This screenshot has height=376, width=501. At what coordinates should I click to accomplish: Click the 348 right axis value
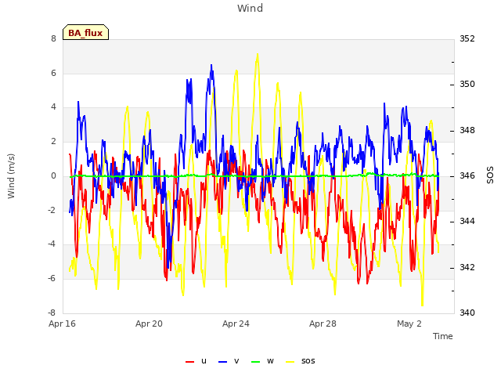click(467, 131)
